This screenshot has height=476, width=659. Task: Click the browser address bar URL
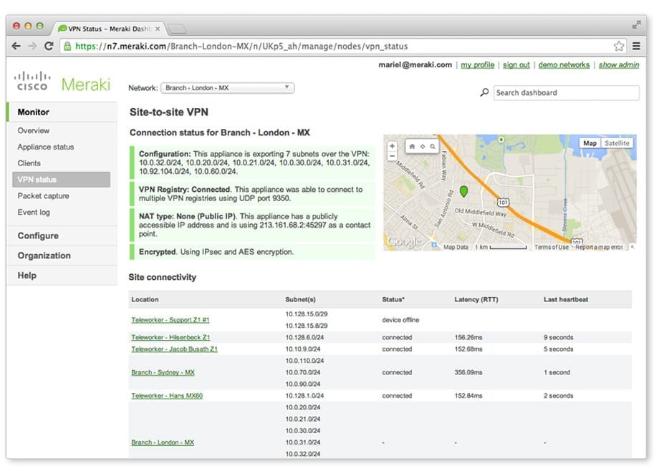pyautogui.click(x=241, y=47)
